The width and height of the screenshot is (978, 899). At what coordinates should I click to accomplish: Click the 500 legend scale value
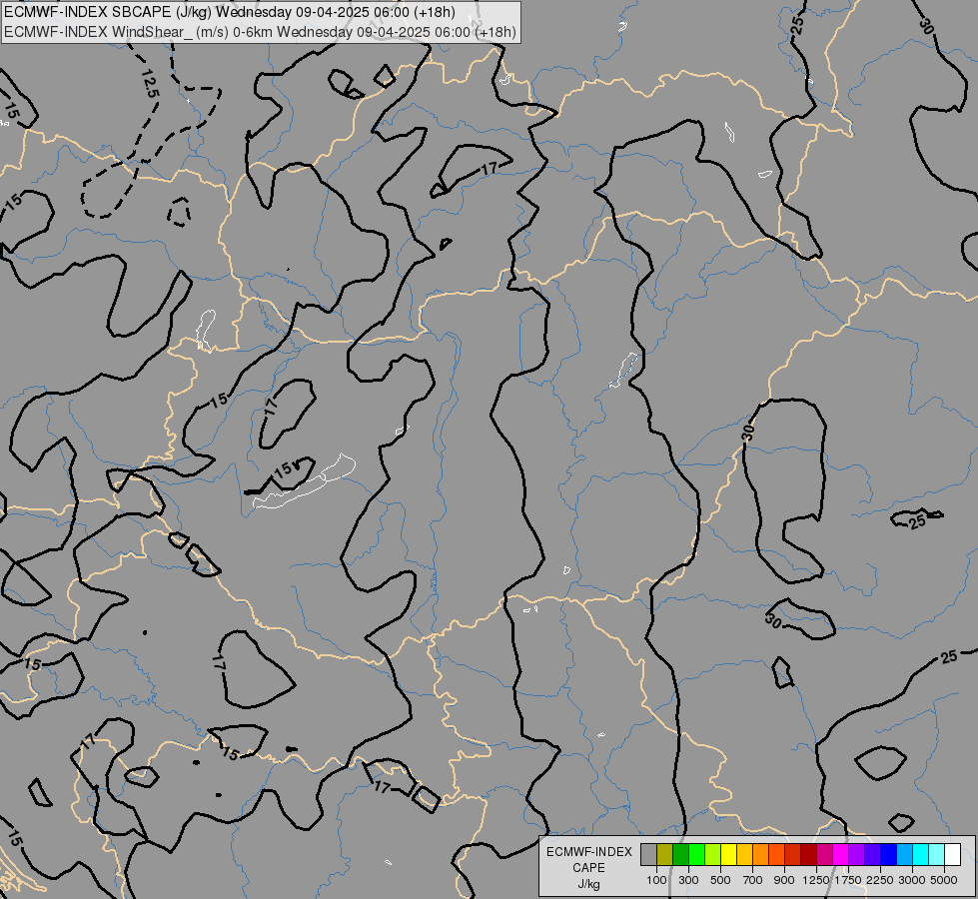point(720,880)
